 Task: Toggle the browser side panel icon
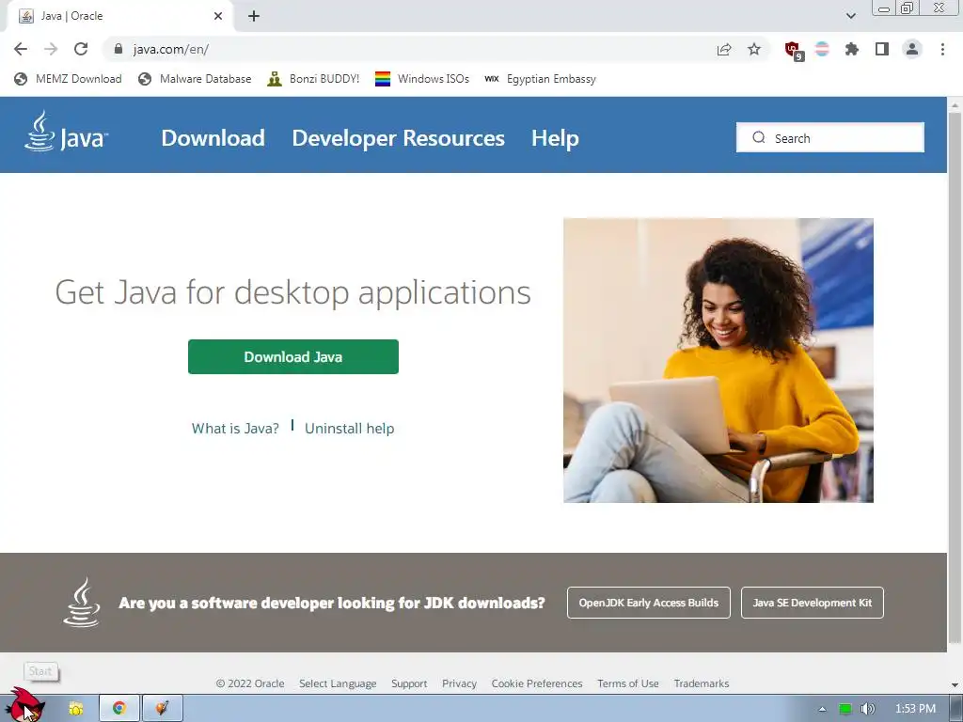pyautogui.click(x=882, y=49)
